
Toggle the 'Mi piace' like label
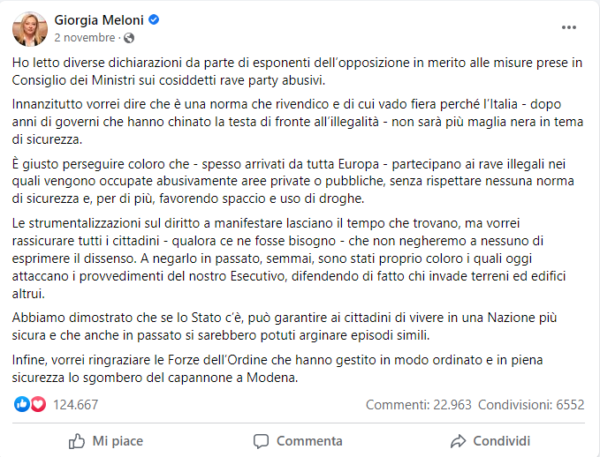coord(118,440)
